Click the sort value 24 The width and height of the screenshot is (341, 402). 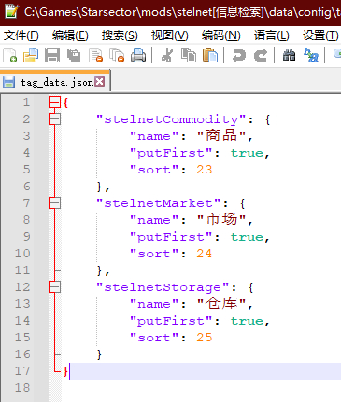tap(205, 254)
